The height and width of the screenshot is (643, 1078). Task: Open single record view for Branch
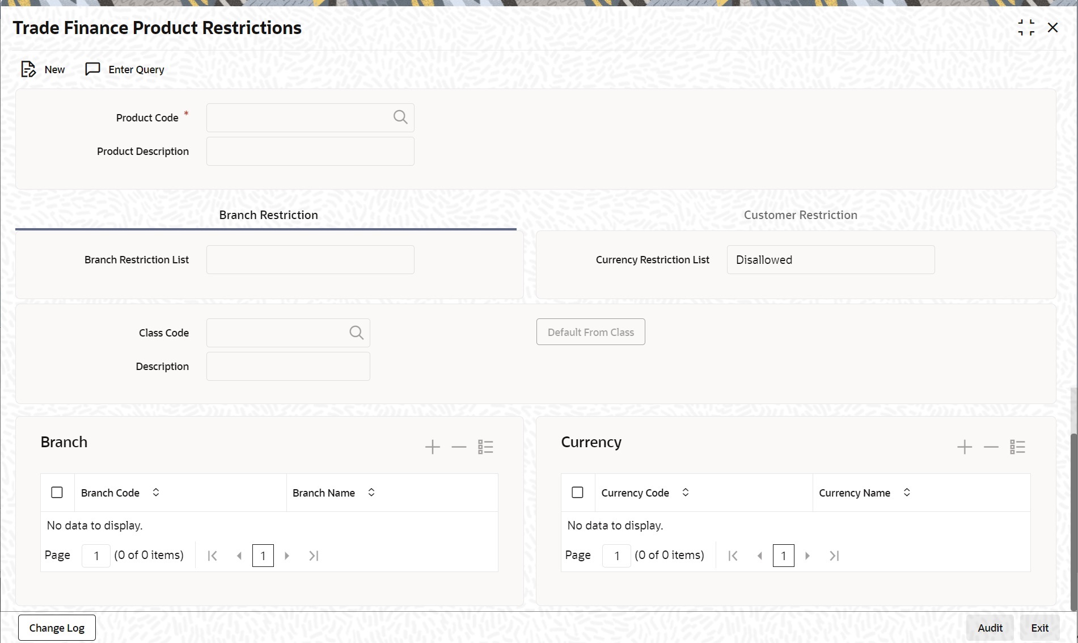pos(485,447)
